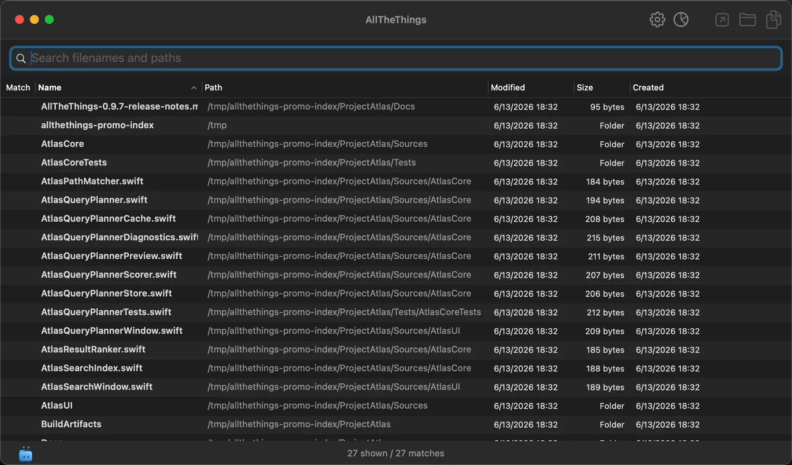Click the 95 bytes size cell

607,106
